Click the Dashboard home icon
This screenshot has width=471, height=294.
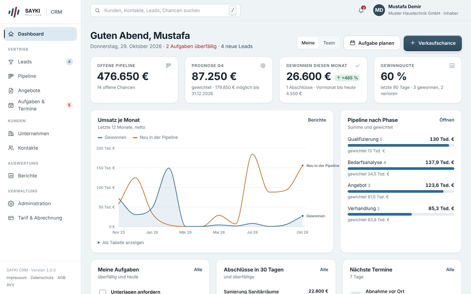11,34
